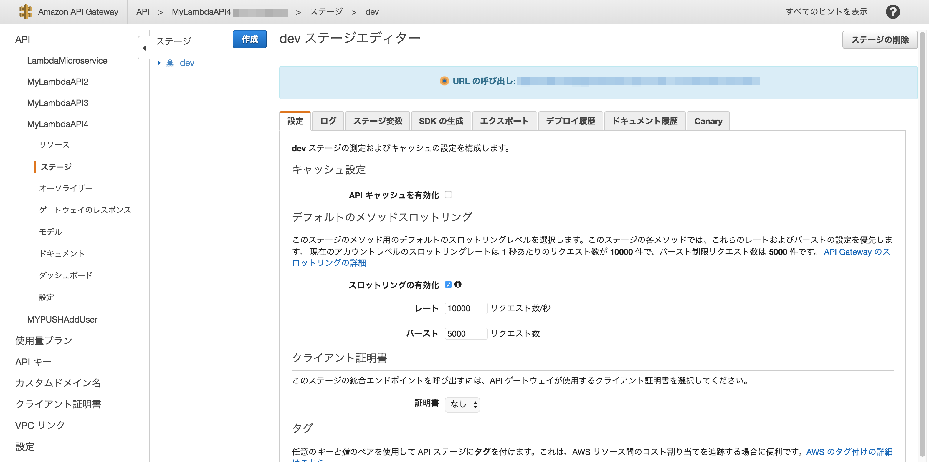Click API breadcrumb in top bar
Viewport: 929px width, 462px height.
(143, 12)
